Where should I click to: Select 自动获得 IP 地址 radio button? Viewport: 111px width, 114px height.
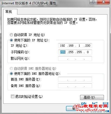click(11, 35)
